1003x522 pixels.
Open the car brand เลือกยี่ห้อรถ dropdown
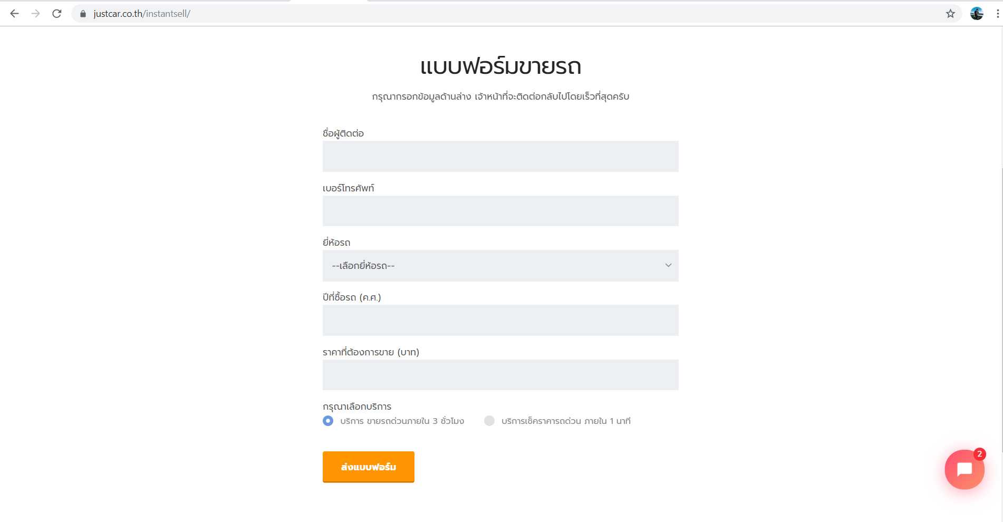[500, 266]
